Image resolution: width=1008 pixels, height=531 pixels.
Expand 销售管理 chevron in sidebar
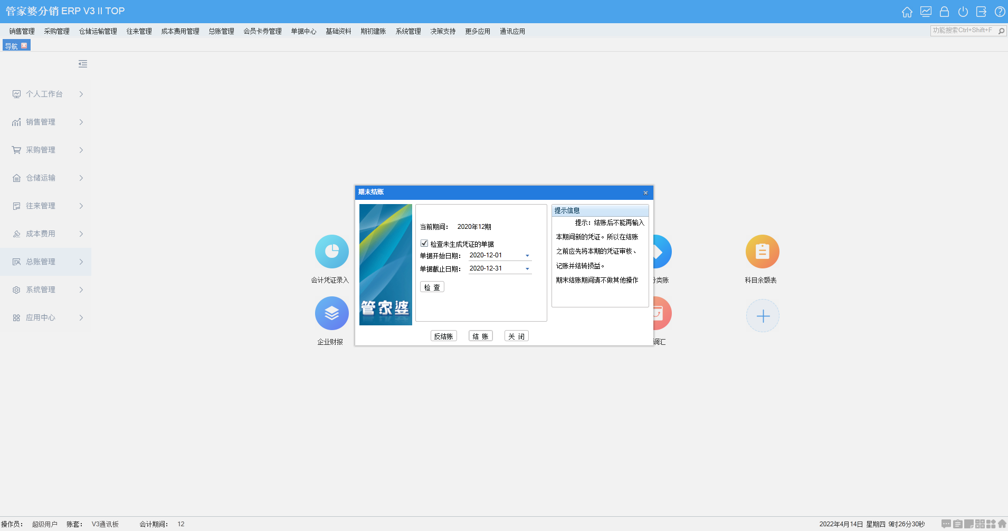coord(81,122)
